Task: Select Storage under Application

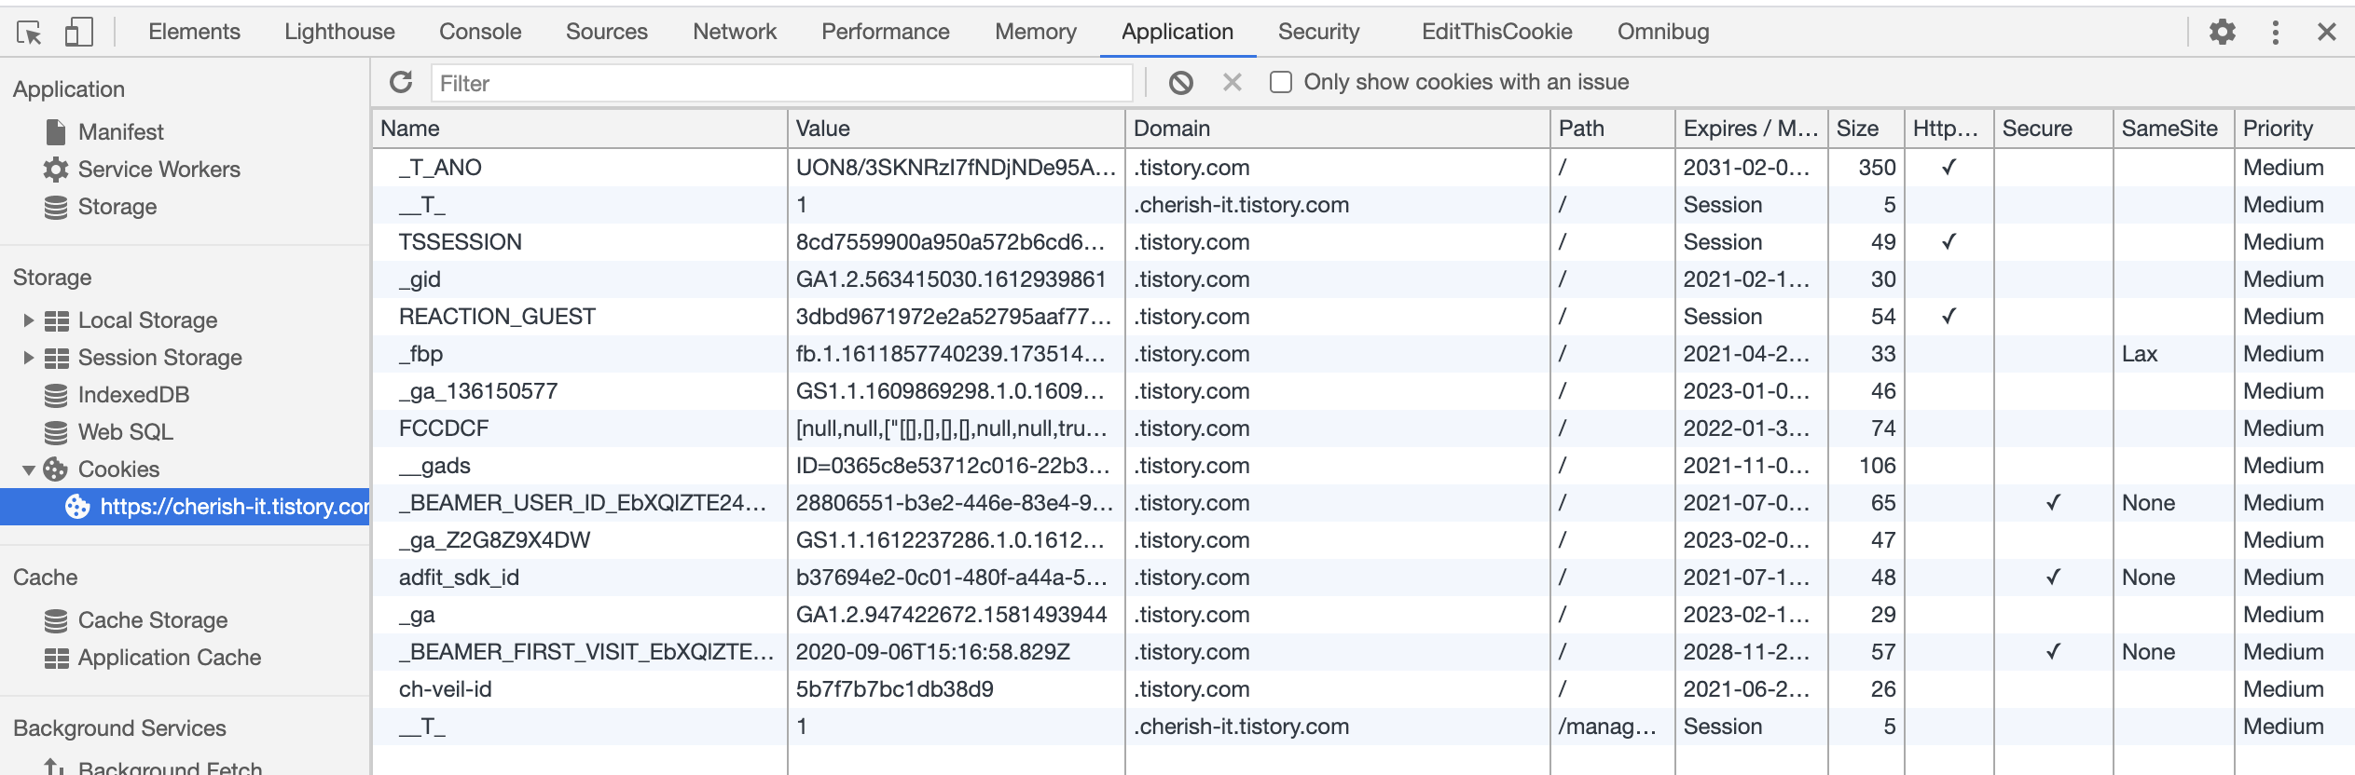Action: coord(117,207)
